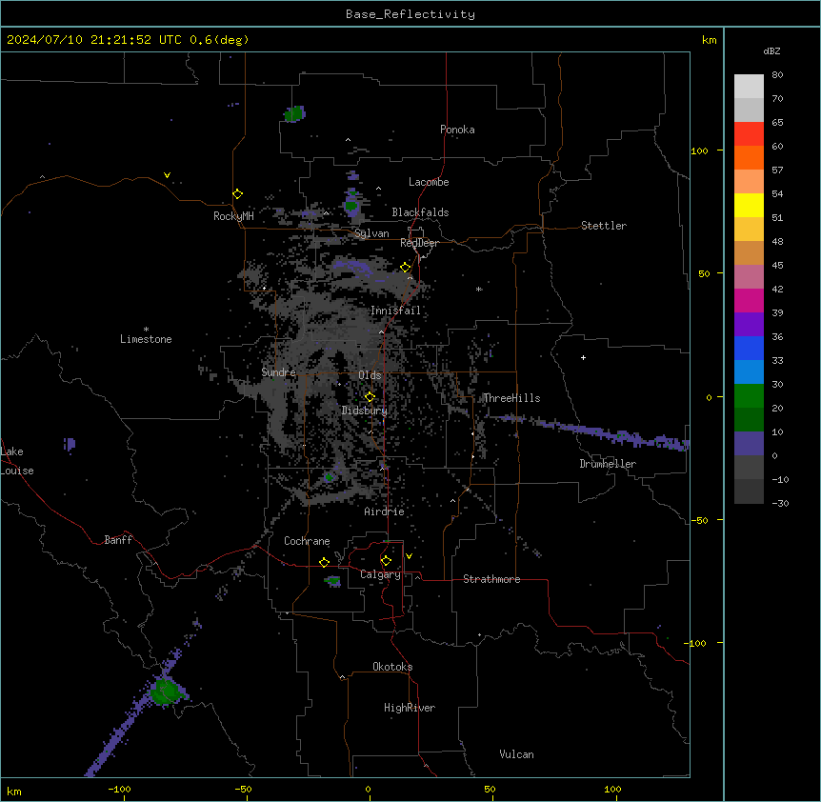Screen dimensions: 821x802
Task: Click the RedDeer label
Action: click(x=419, y=243)
